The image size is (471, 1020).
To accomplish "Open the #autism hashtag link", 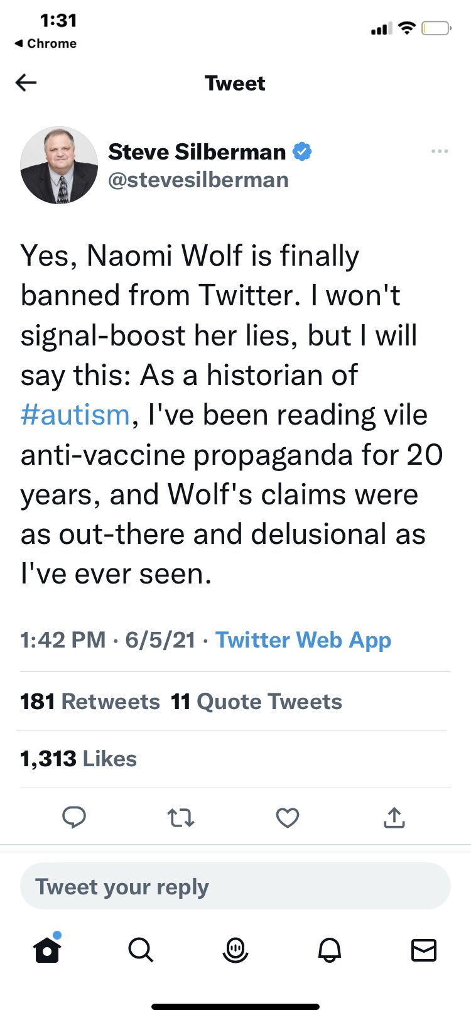I will click(73, 414).
